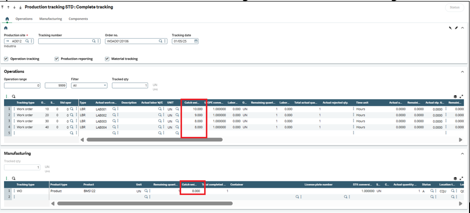
Task: Collapse the Operations section chevron
Action: (x=462, y=72)
